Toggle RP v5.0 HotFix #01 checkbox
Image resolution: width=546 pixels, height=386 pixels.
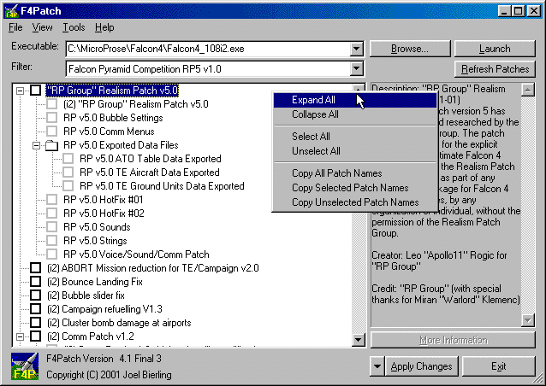[x=52, y=200]
